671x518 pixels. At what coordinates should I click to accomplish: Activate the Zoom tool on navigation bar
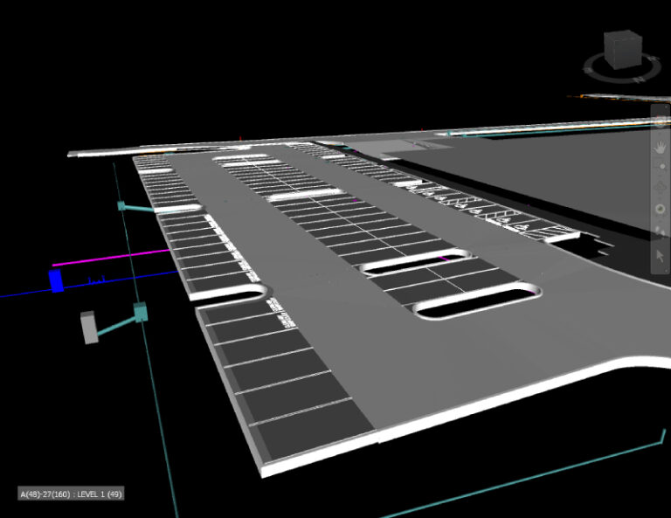[x=661, y=166]
